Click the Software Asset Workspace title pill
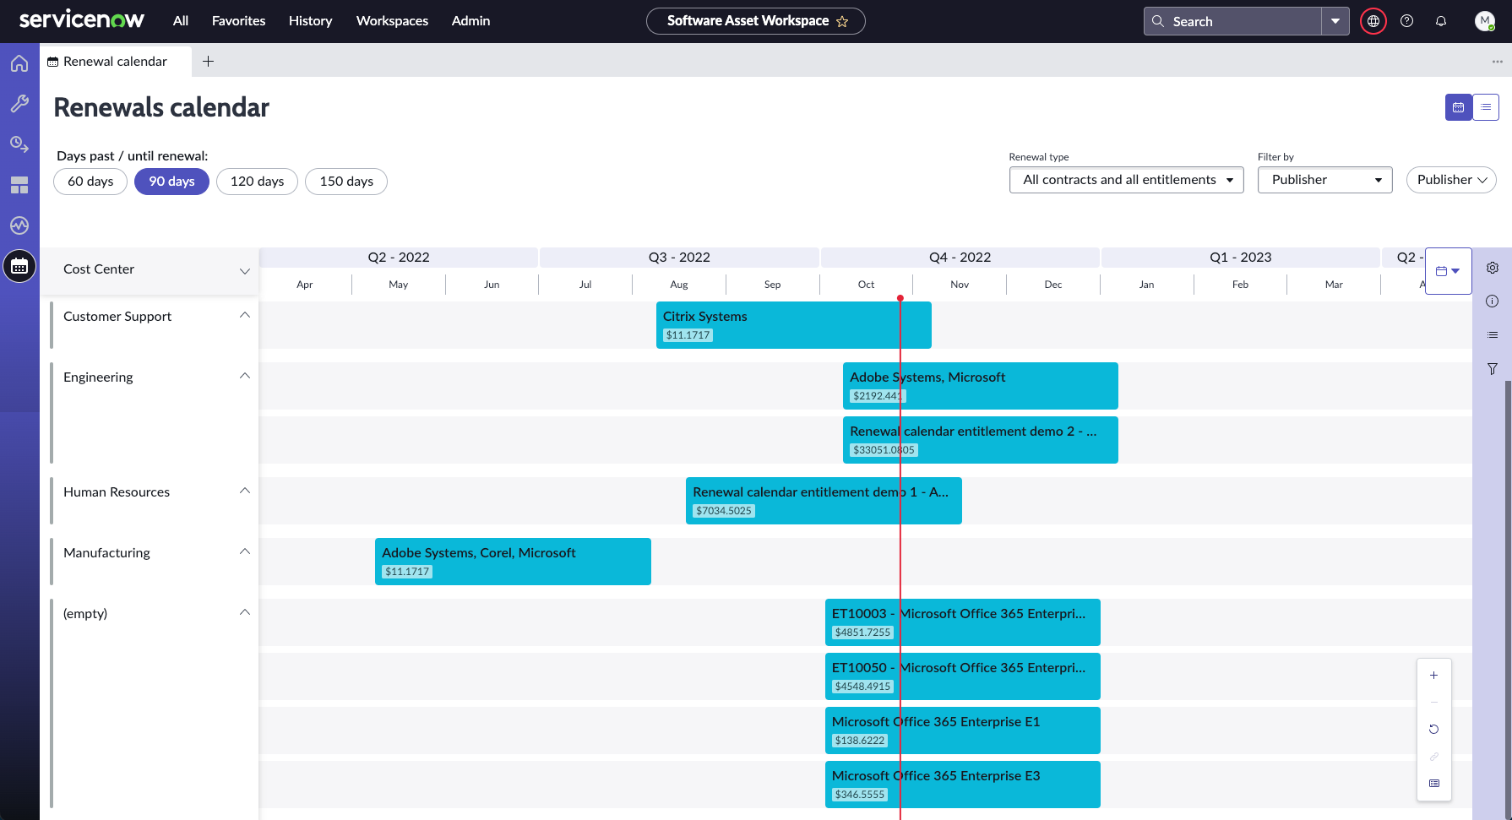The image size is (1512, 820). pyautogui.click(x=755, y=21)
